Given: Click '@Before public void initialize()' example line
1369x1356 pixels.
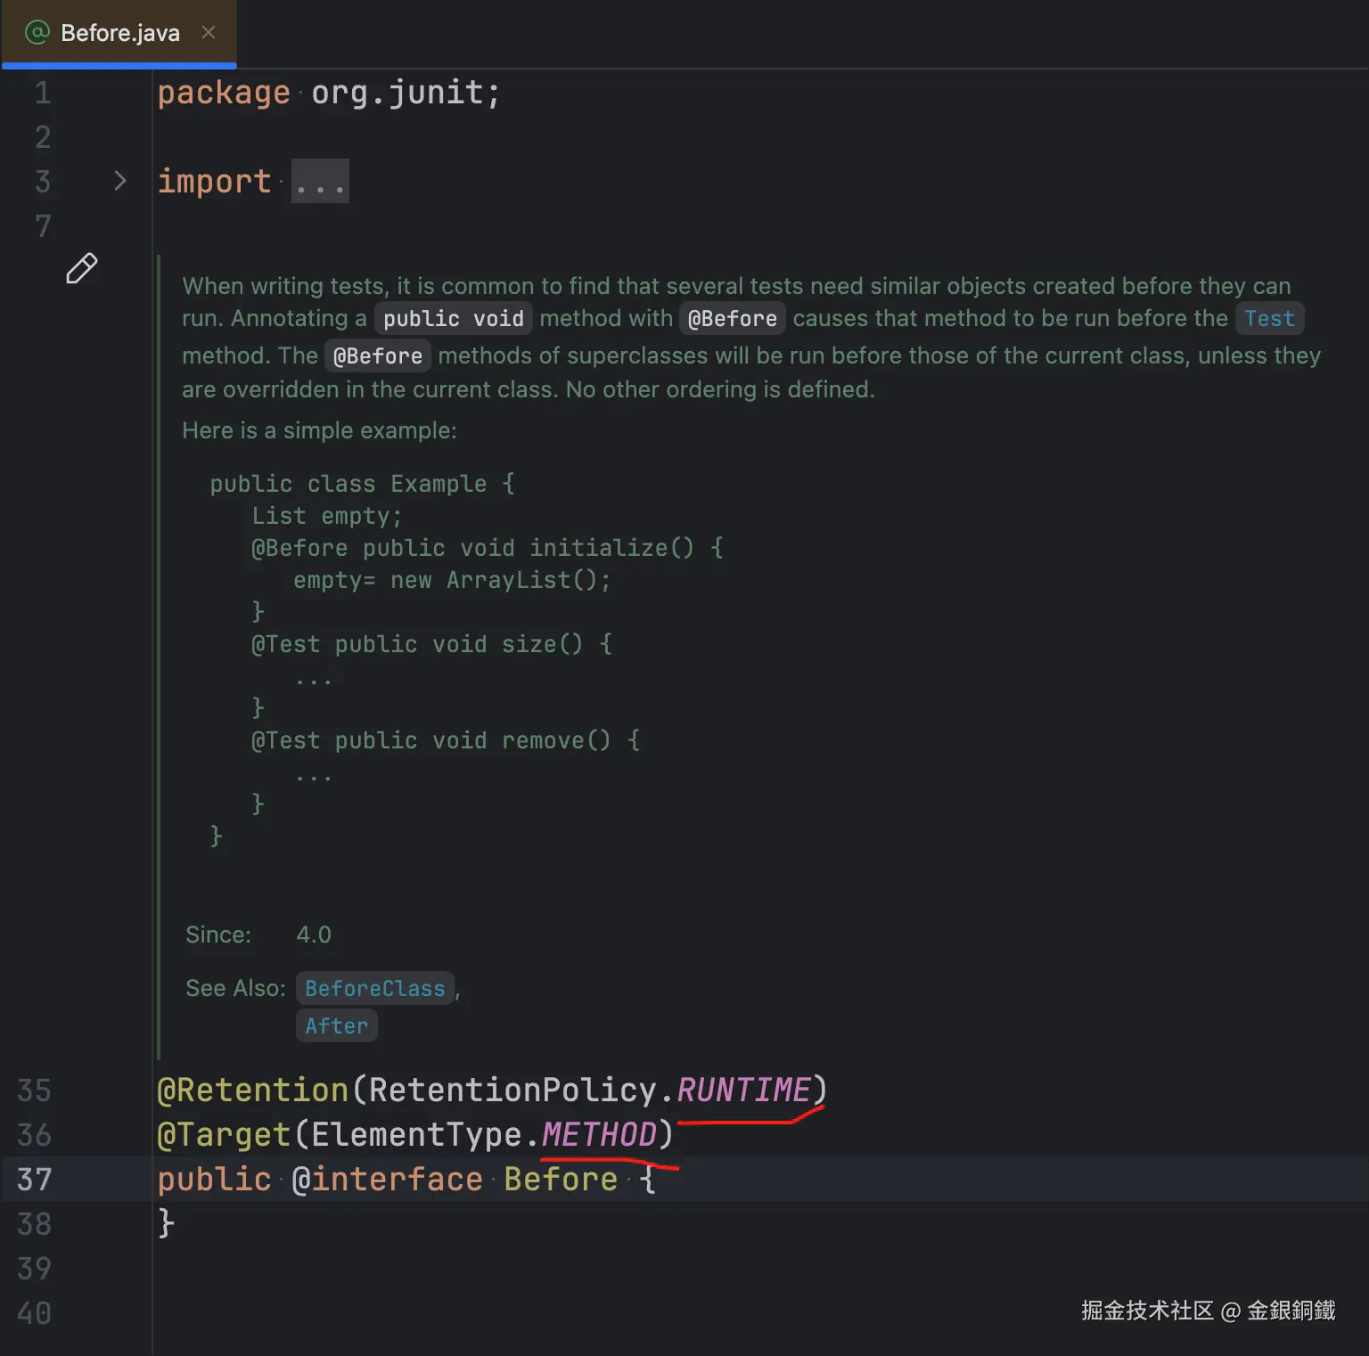Looking at the screenshot, I should tap(487, 548).
